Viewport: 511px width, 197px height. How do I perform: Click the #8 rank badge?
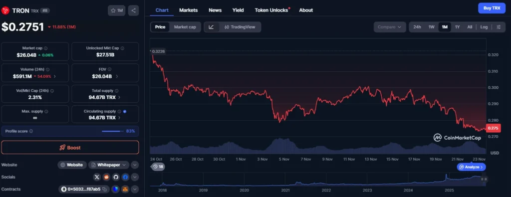tap(45, 11)
